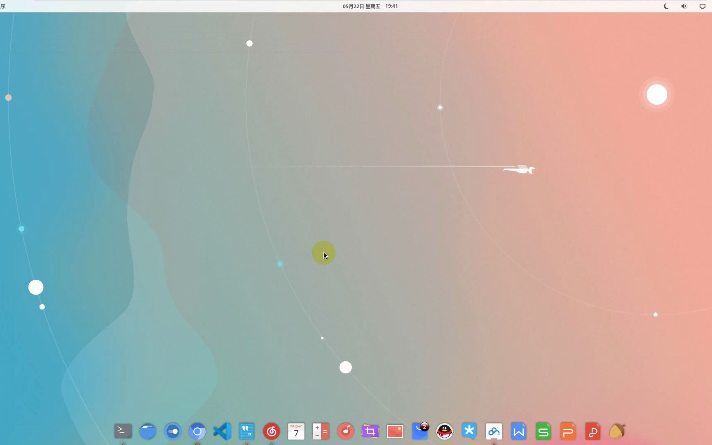Open the image viewer

395,431
